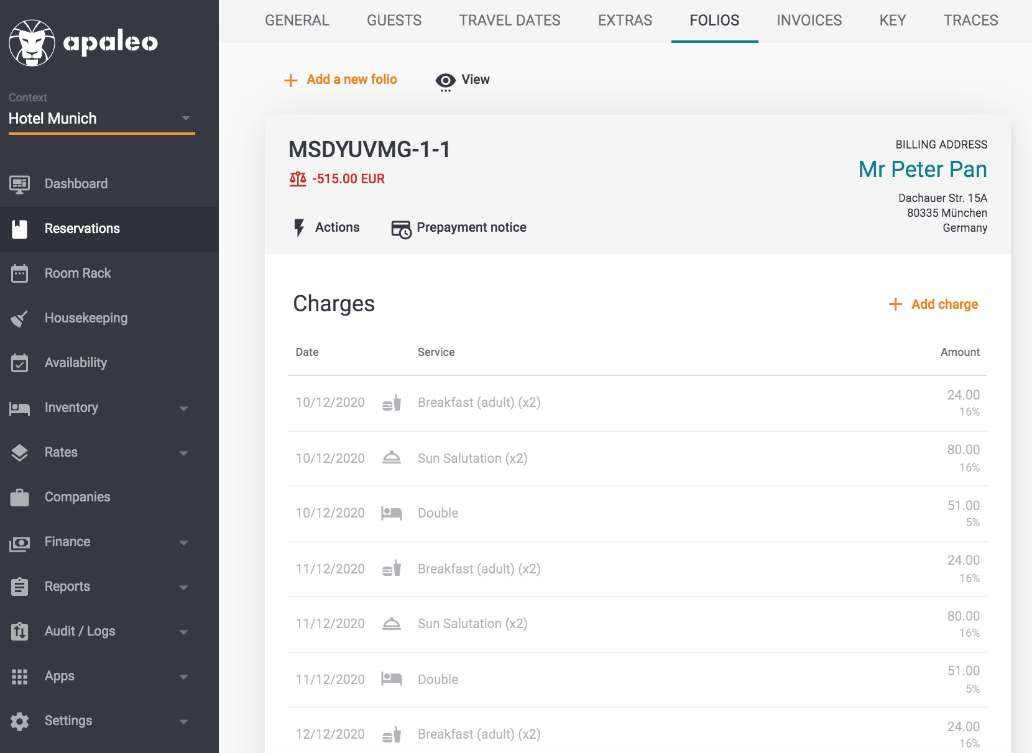Click the Apps grid icon
The height and width of the screenshot is (753, 1032).
(20, 677)
